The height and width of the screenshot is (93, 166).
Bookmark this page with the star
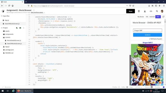(x=133, y=6)
